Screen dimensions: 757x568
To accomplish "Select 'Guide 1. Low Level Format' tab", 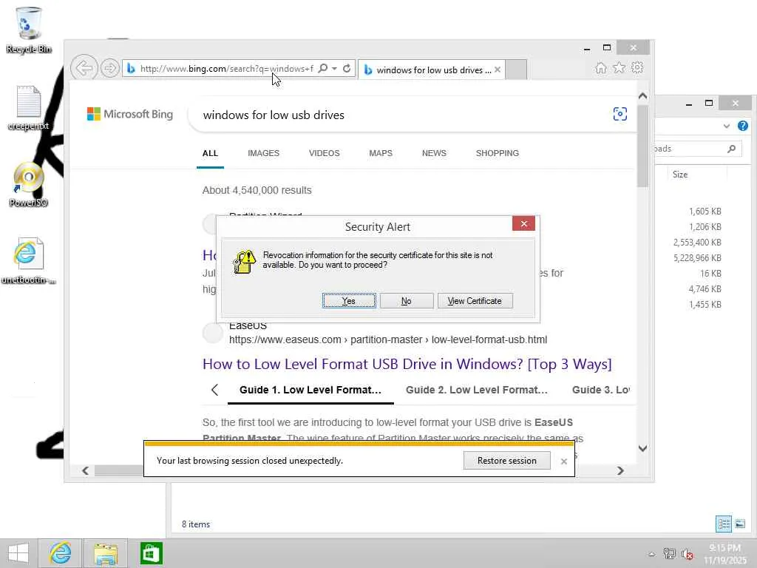I will (310, 390).
